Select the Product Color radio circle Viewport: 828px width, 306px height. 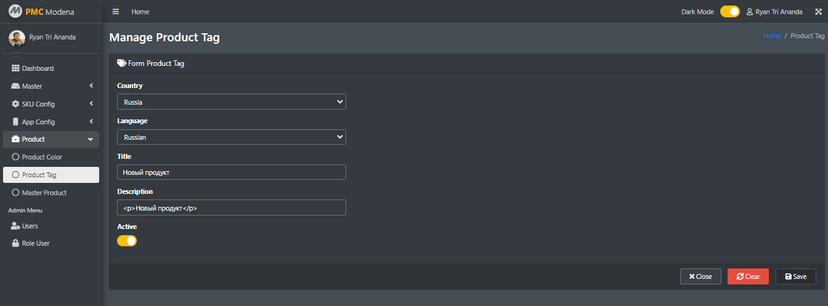tap(16, 157)
